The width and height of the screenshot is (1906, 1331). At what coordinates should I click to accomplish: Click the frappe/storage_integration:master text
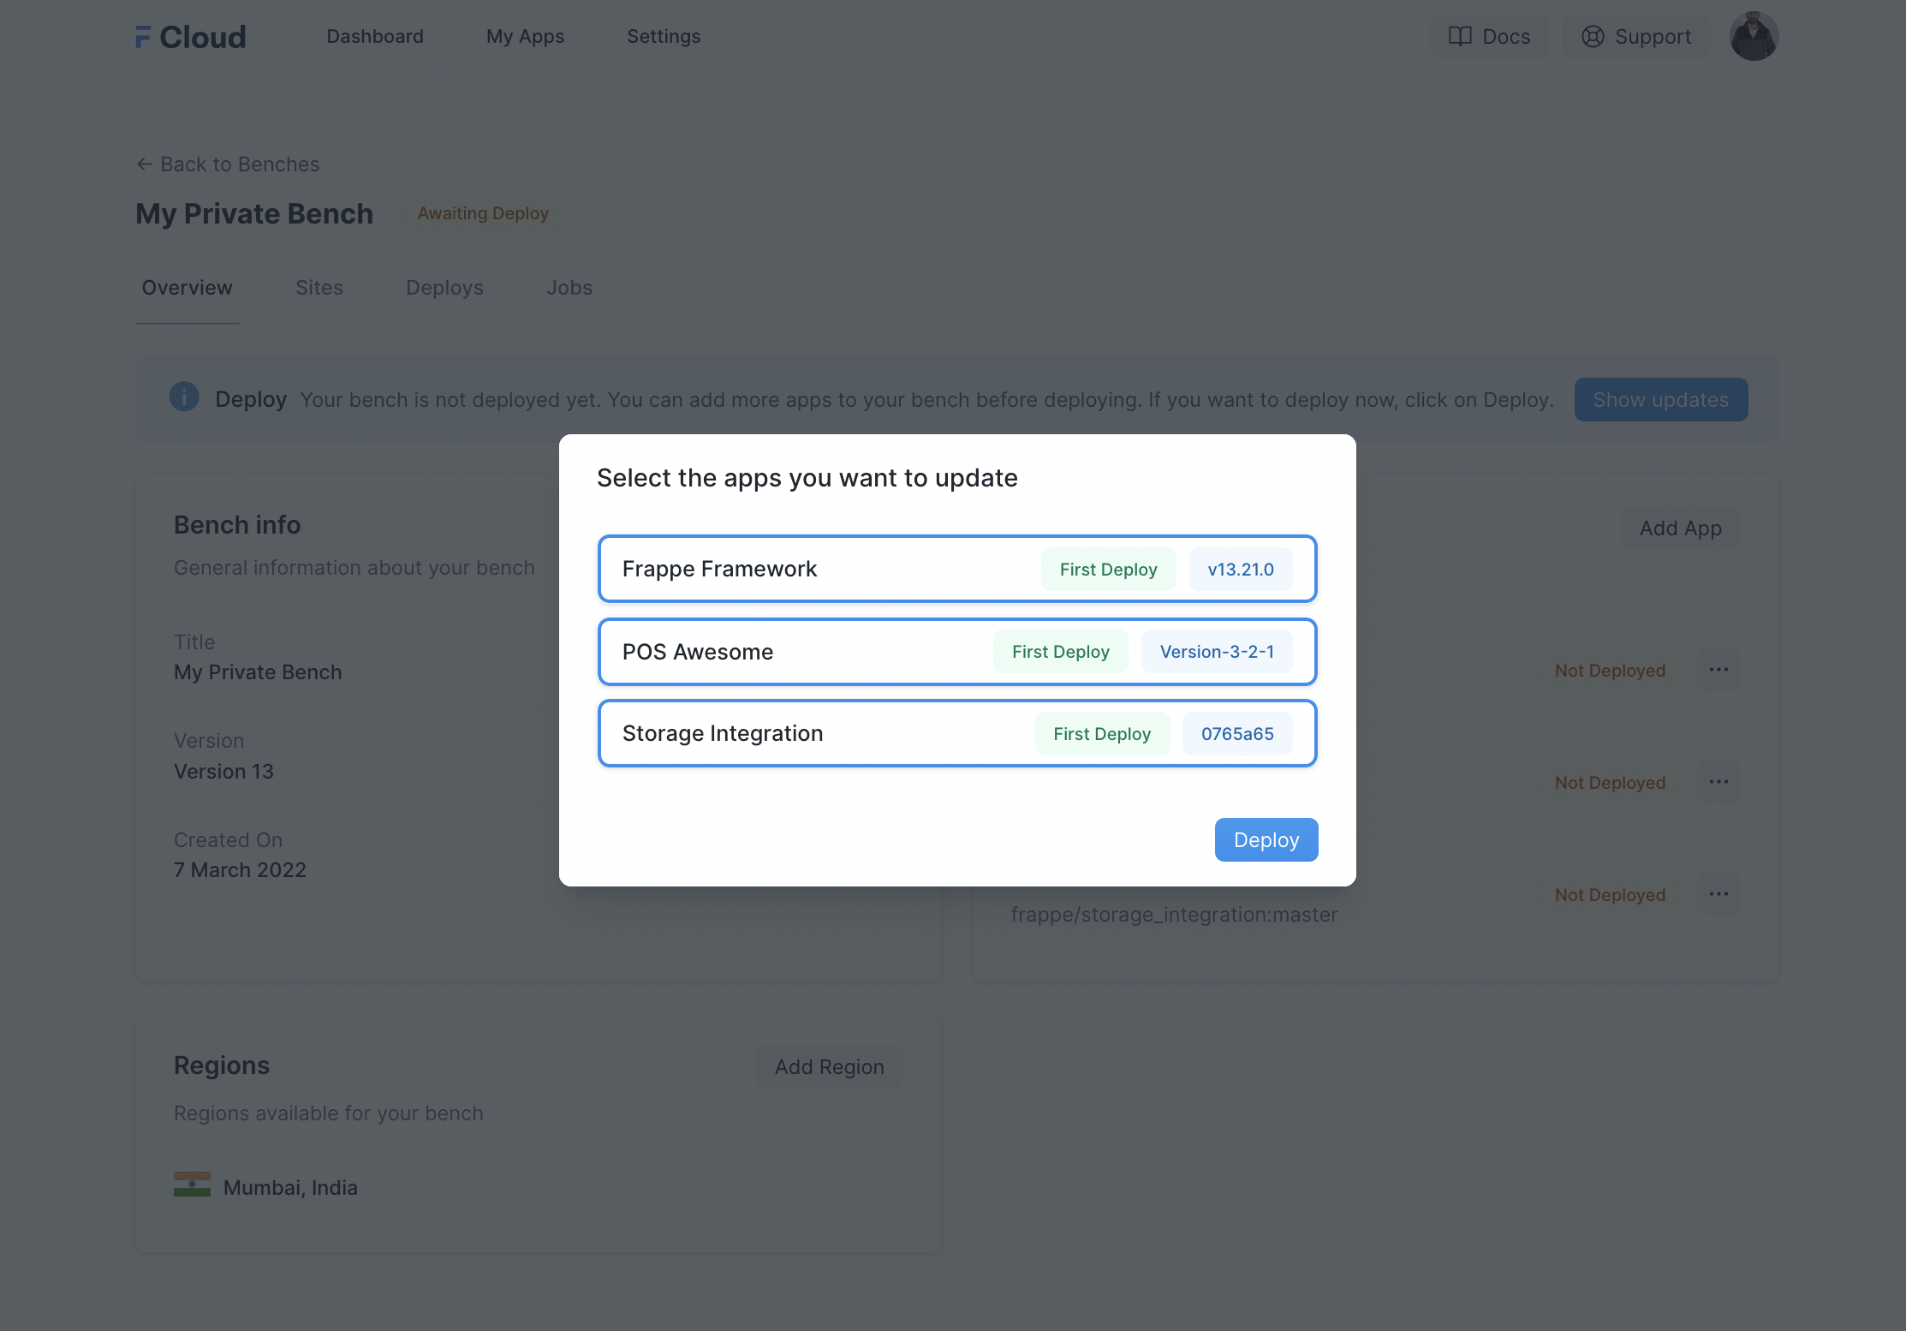[x=1174, y=915]
